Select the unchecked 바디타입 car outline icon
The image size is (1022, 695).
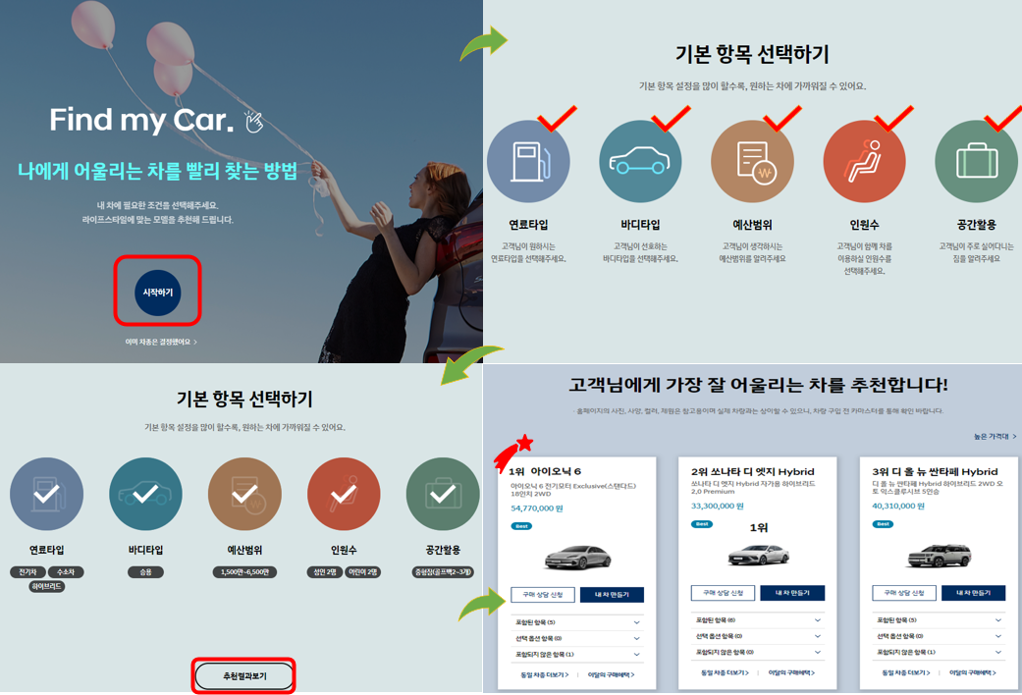[640, 162]
